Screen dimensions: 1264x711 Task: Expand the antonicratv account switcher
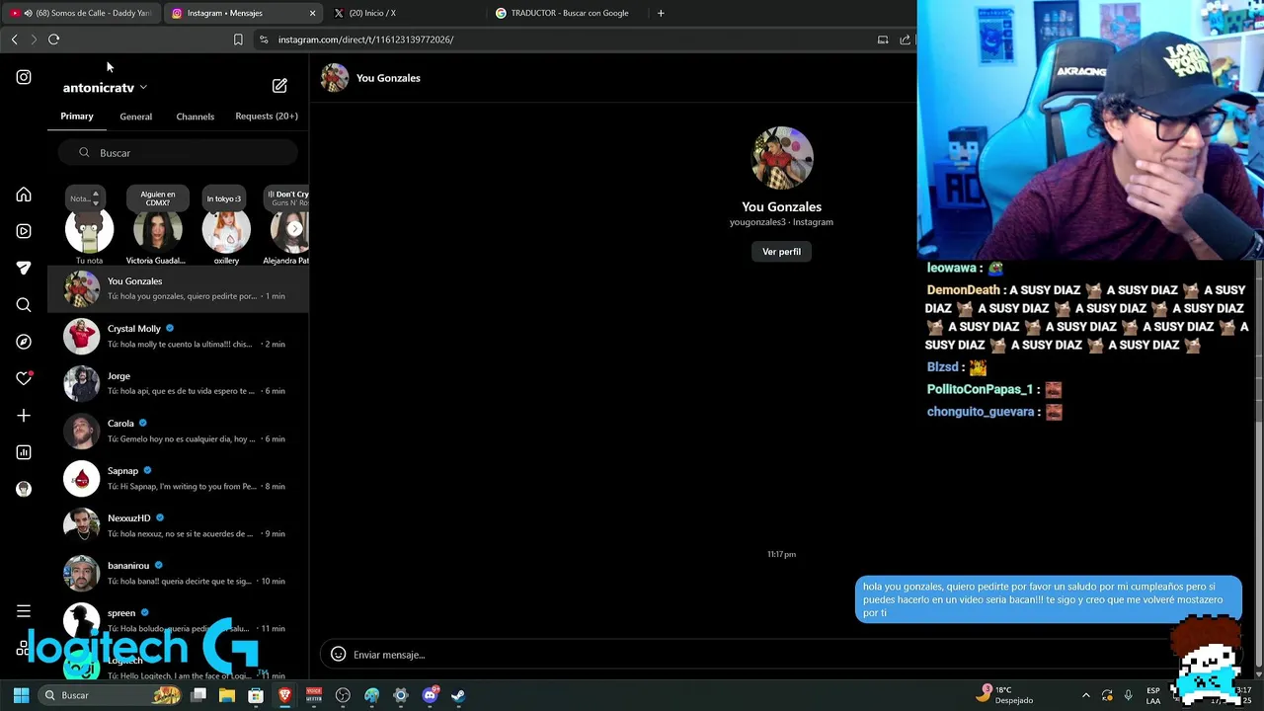[x=105, y=87]
